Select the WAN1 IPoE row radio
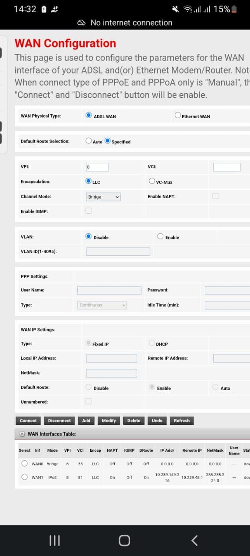The image size is (250, 556). click(x=25, y=477)
